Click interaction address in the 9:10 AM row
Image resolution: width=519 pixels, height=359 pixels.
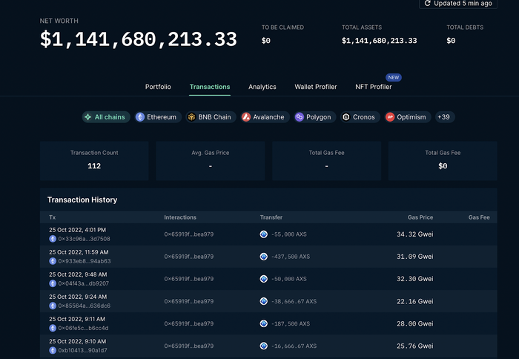(188, 346)
